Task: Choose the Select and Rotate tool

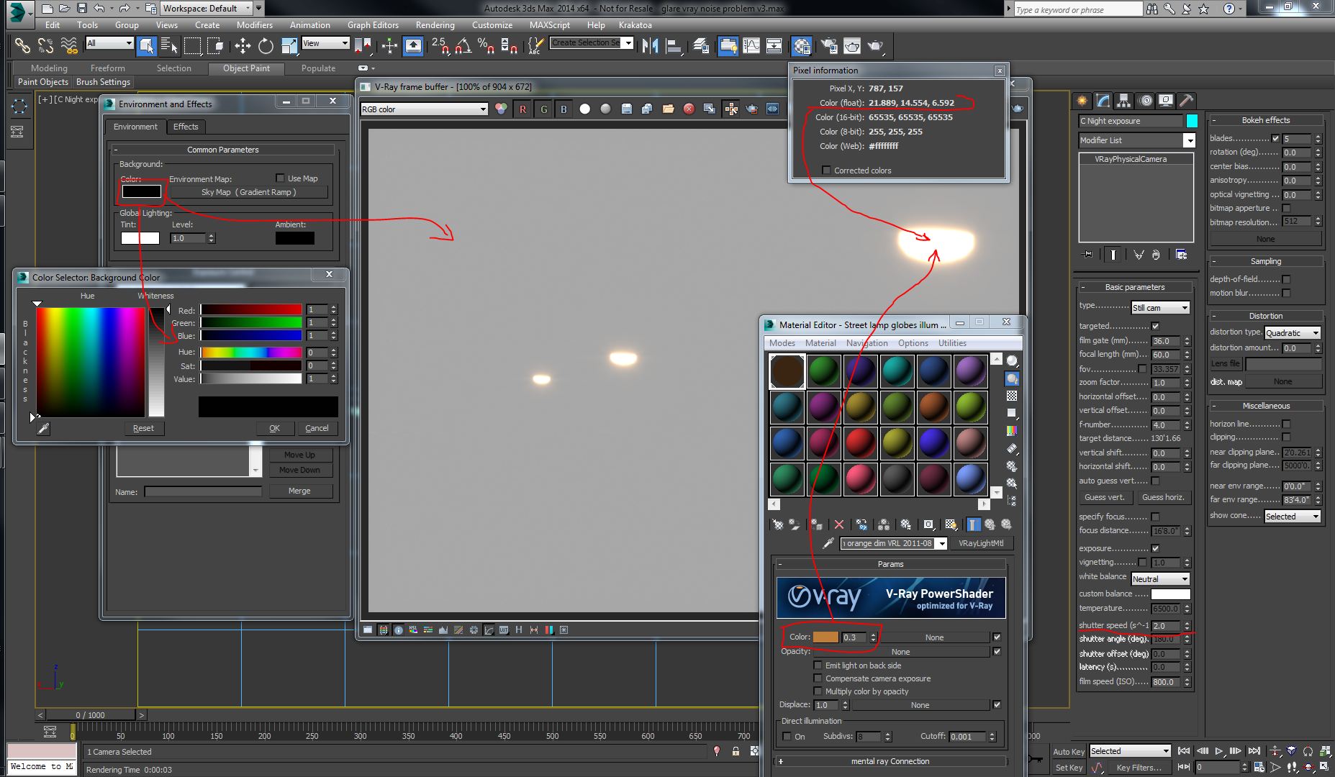Action: (x=266, y=46)
